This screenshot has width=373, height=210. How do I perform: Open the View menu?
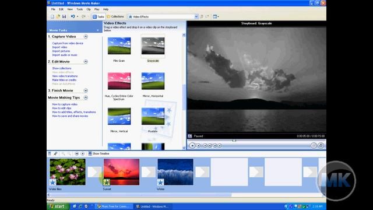[70, 9]
